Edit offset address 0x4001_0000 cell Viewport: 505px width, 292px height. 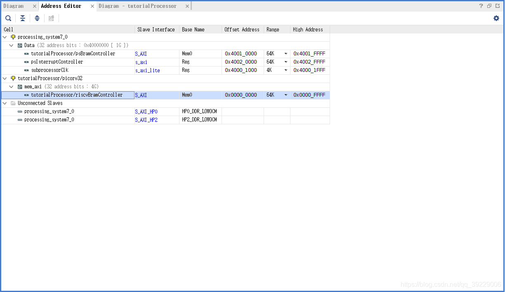[x=243, y=54]
